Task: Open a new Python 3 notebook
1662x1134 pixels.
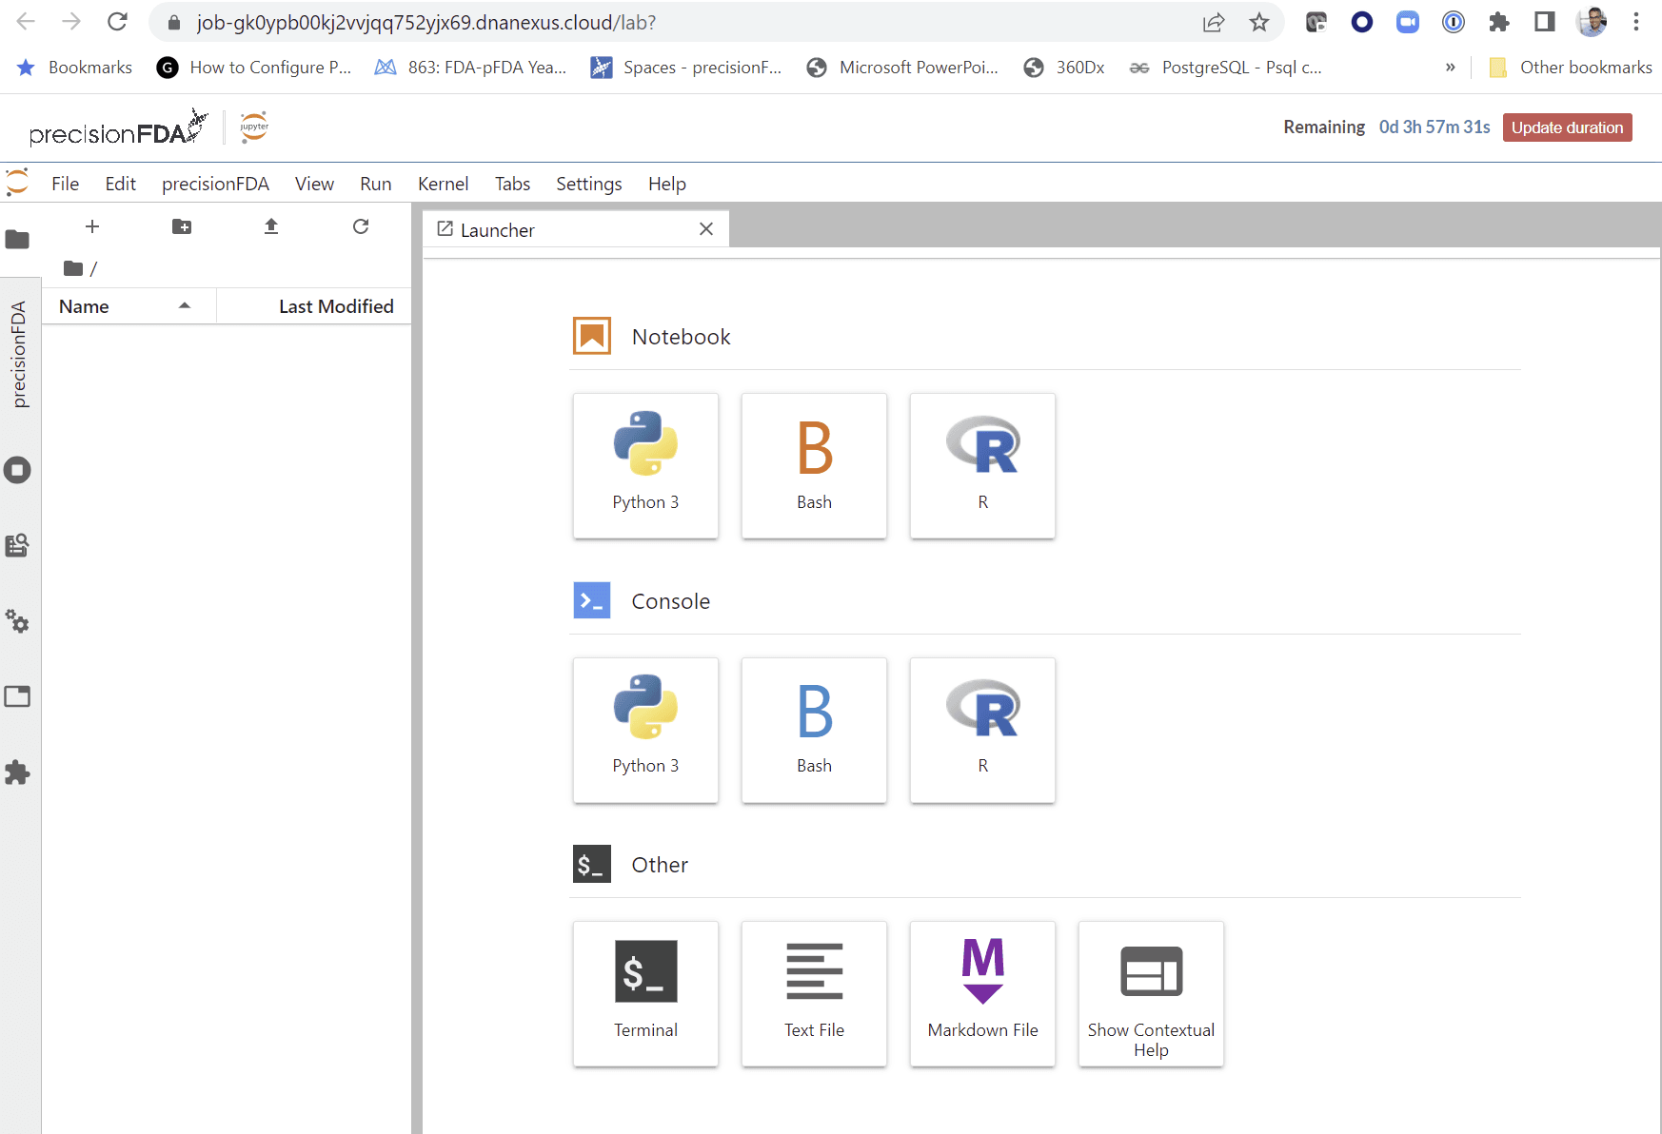Action: click(645, 465)
